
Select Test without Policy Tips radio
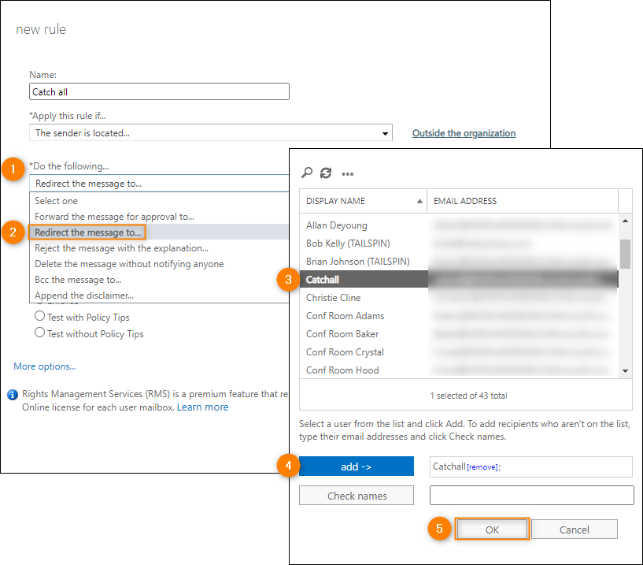pyautogui.click(x=39, y=333)
